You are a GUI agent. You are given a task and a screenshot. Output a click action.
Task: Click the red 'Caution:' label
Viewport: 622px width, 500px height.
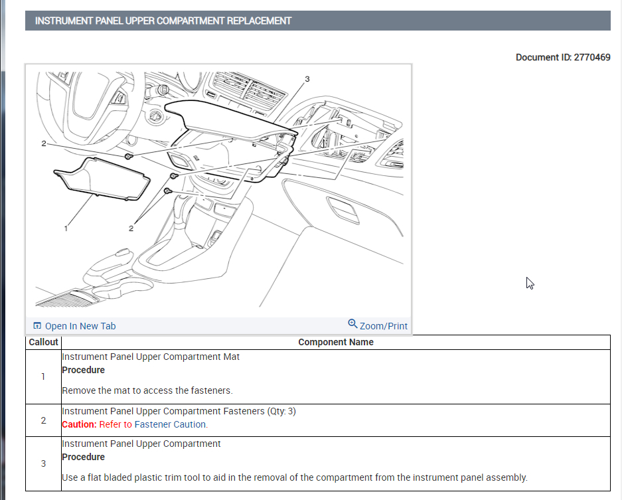click(x=80, y=424)
